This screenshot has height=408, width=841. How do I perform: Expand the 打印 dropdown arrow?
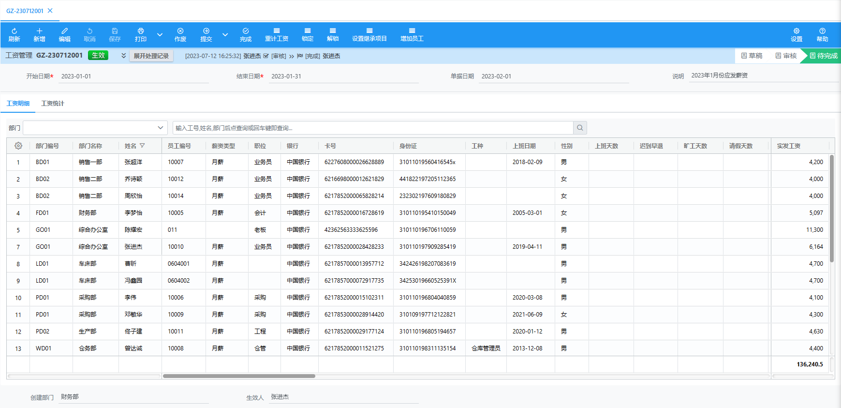click(160, 35)
